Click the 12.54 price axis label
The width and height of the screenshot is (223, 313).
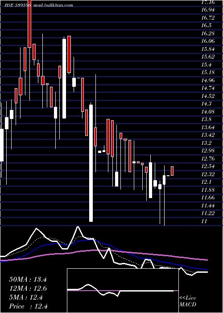[208, 166]
